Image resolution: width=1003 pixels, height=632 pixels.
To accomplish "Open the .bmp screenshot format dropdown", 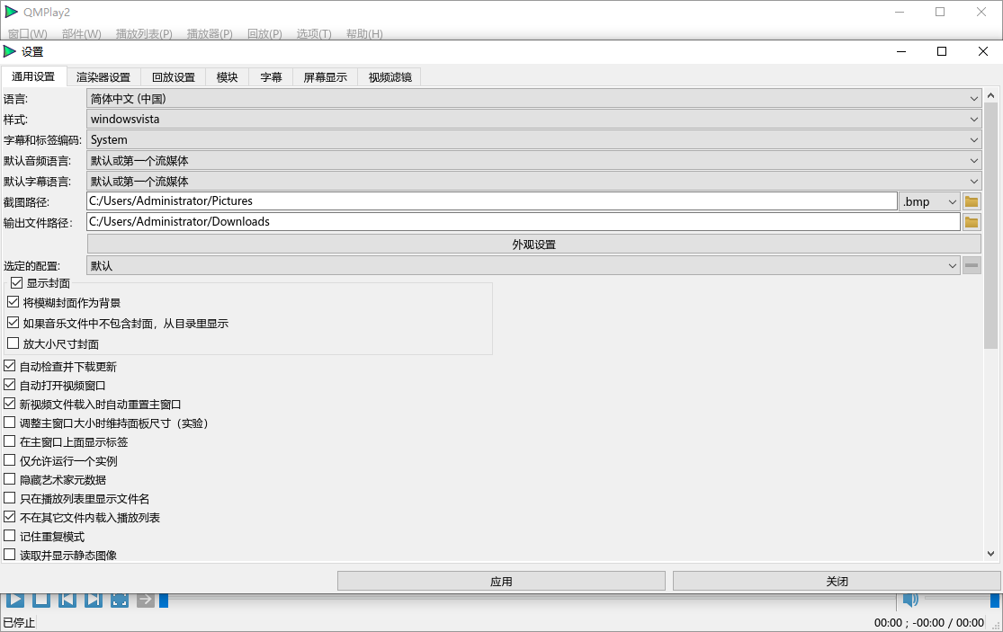I will pos(929,201).
